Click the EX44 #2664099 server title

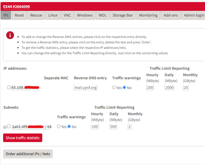[x=17, y=7]
